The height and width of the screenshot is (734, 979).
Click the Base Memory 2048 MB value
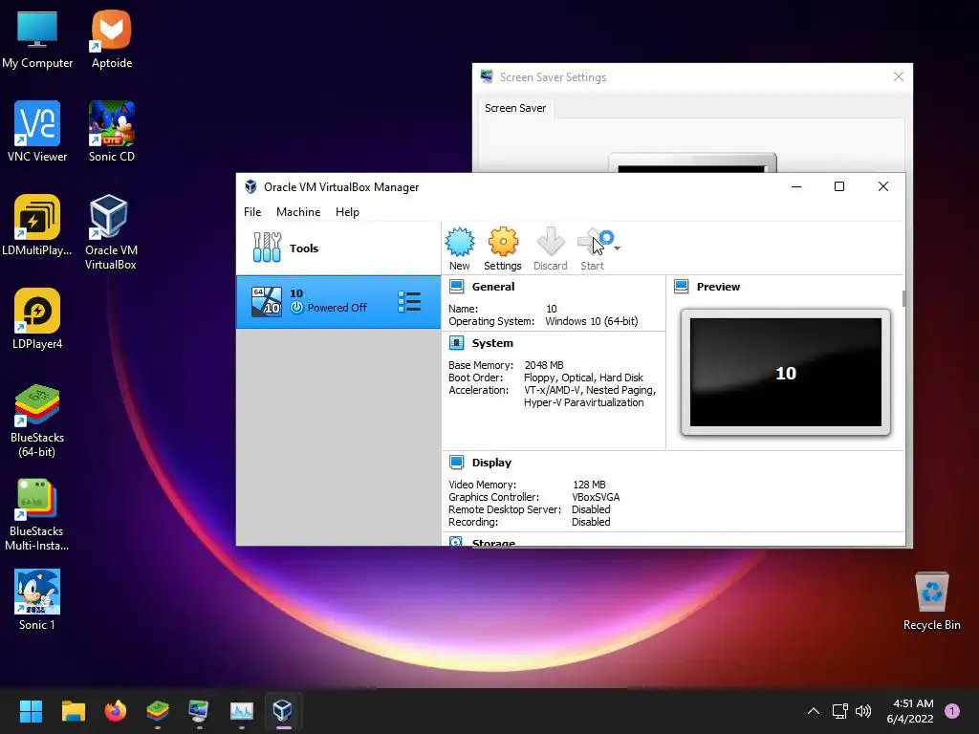pos(544,365)
